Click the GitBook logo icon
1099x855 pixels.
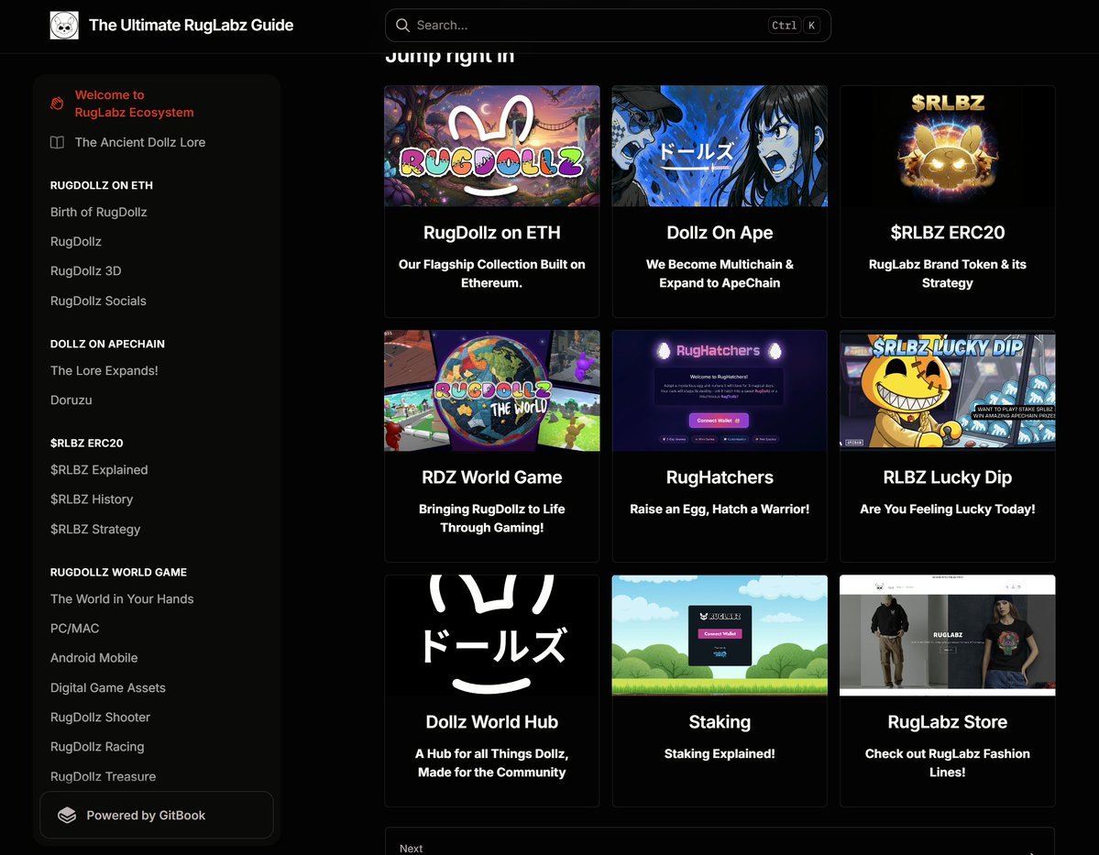pyautogui.click(x=67, y=815)
